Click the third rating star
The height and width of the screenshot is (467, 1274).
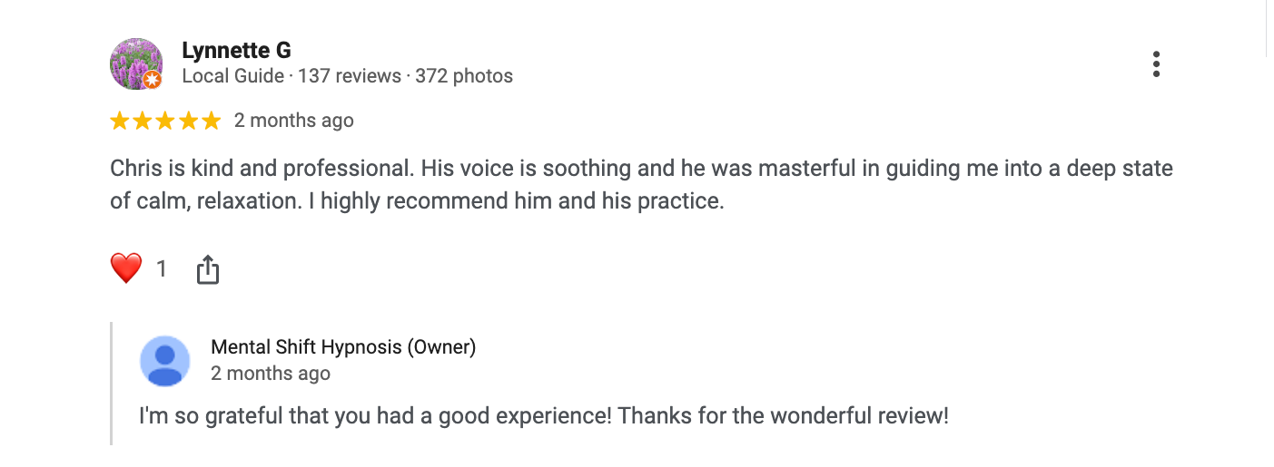click(x=165, y=121)
